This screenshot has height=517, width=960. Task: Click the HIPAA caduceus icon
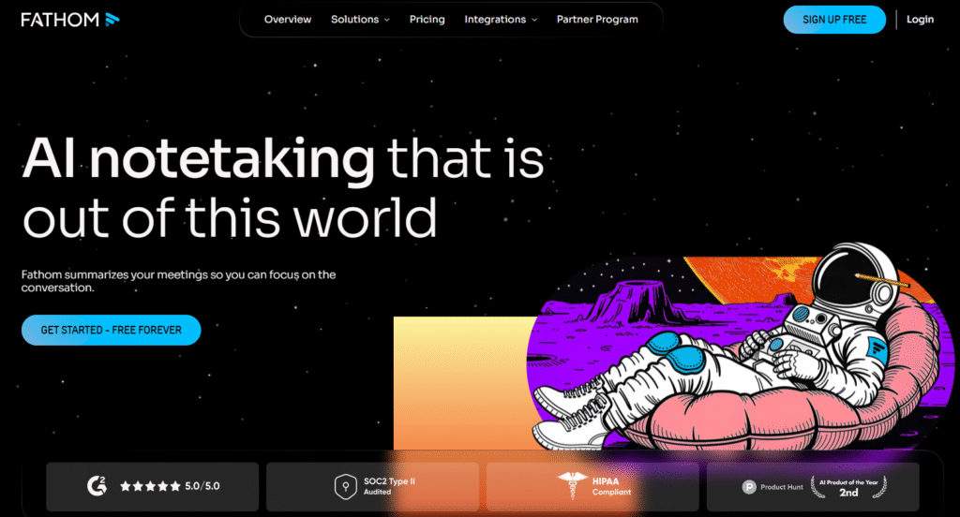click(573, 486)
